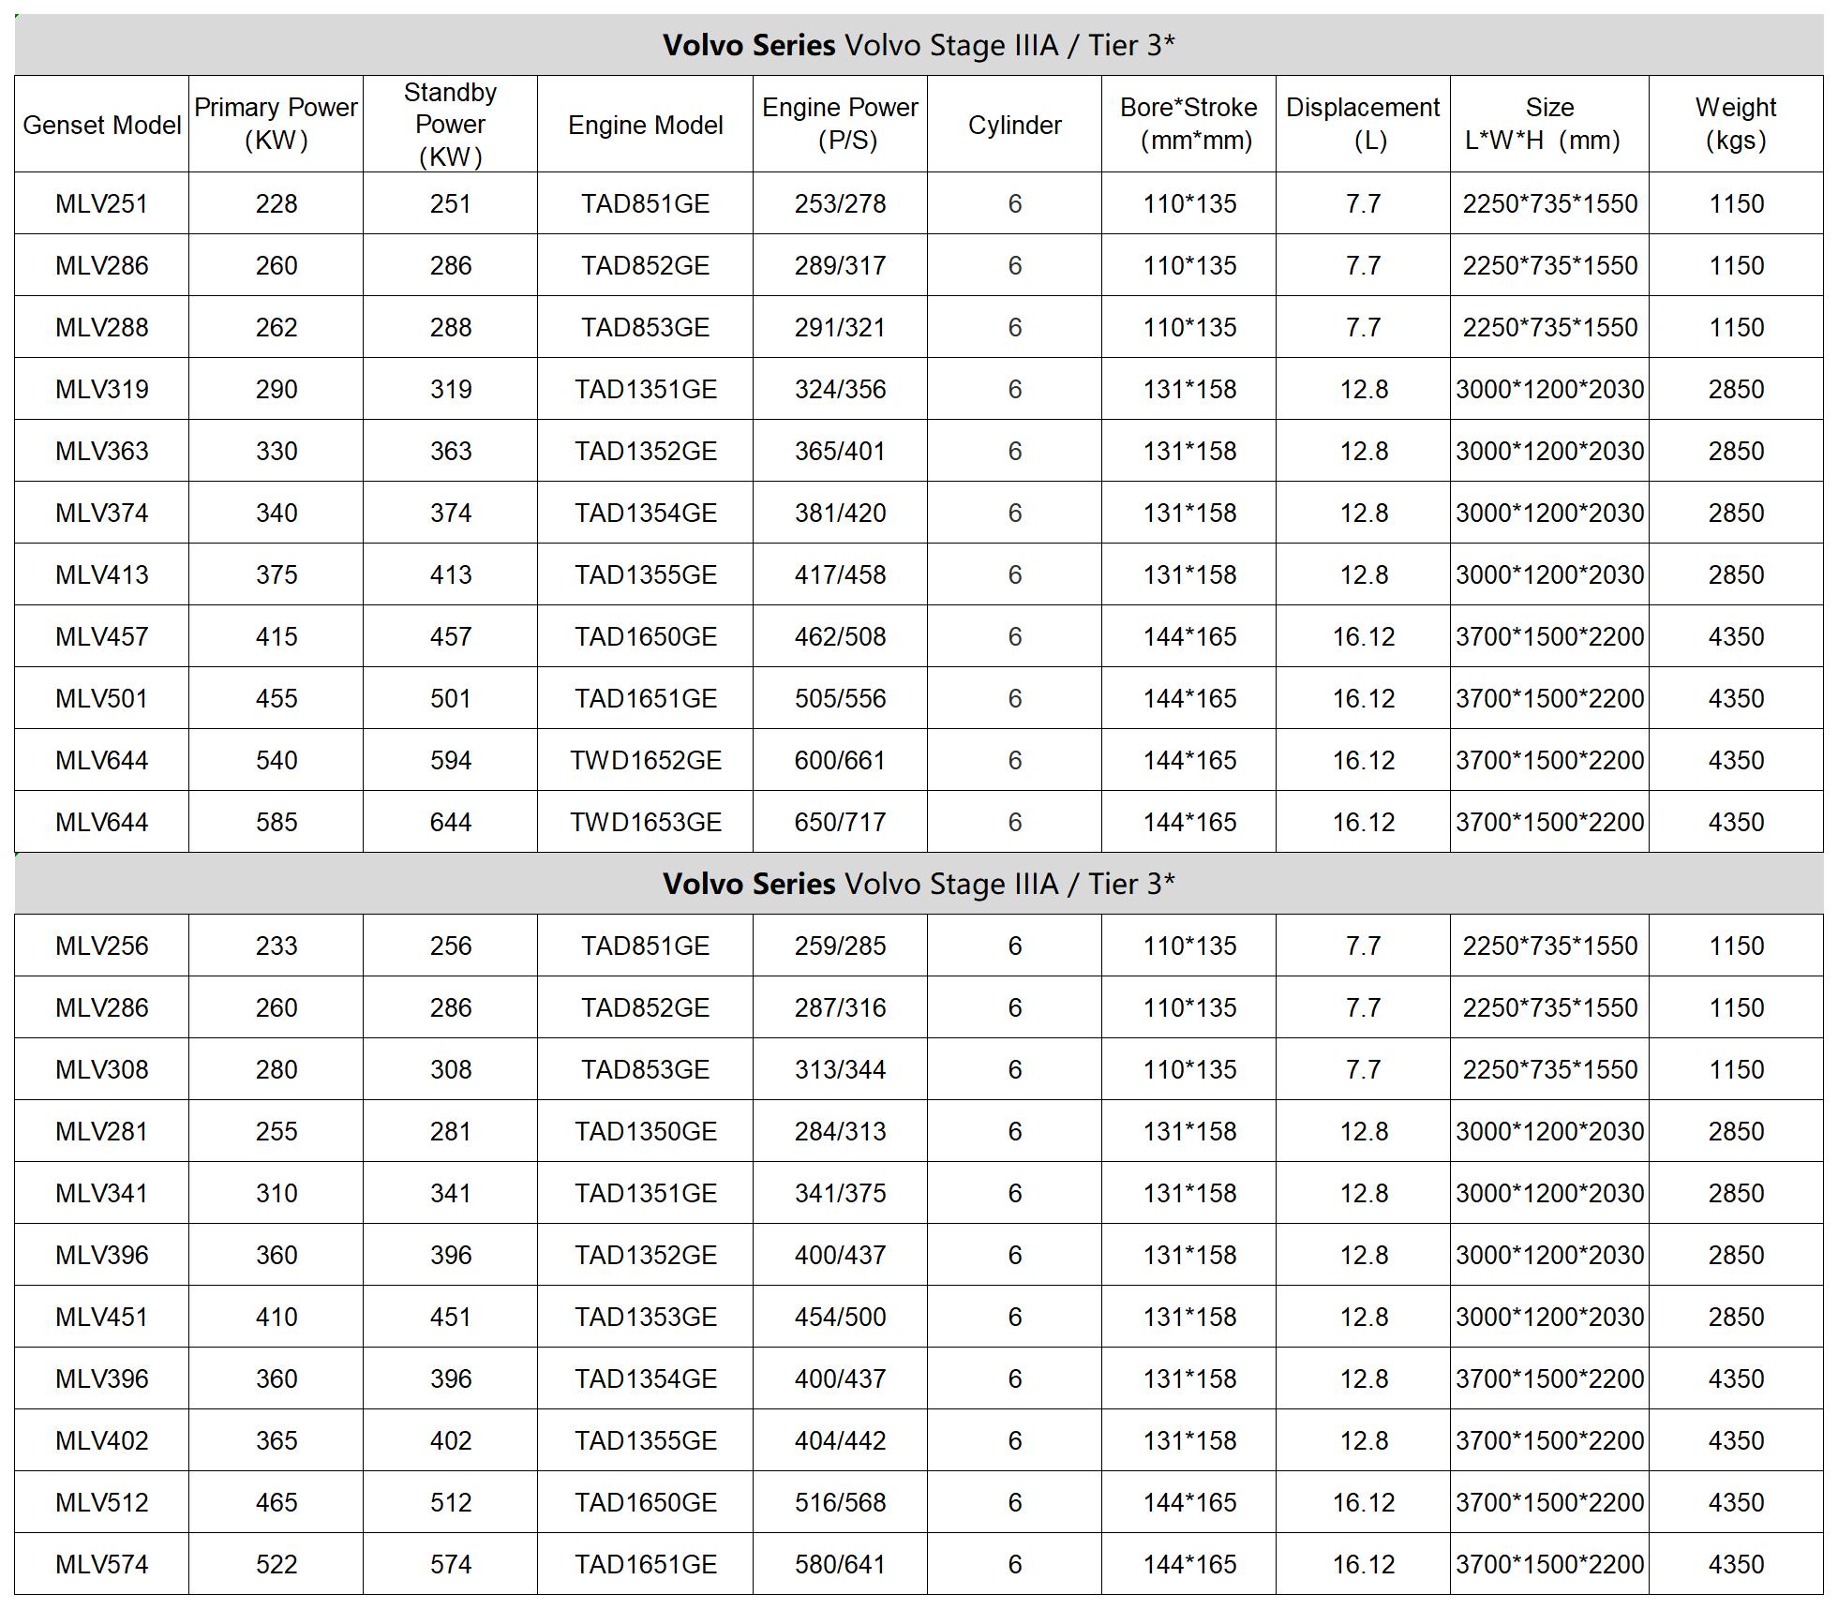
Task: Click the engine power cell '516/568'
Action: 840,1502
